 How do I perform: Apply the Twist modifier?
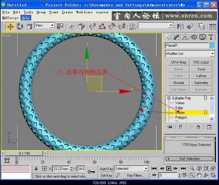(x=201, y=69)
